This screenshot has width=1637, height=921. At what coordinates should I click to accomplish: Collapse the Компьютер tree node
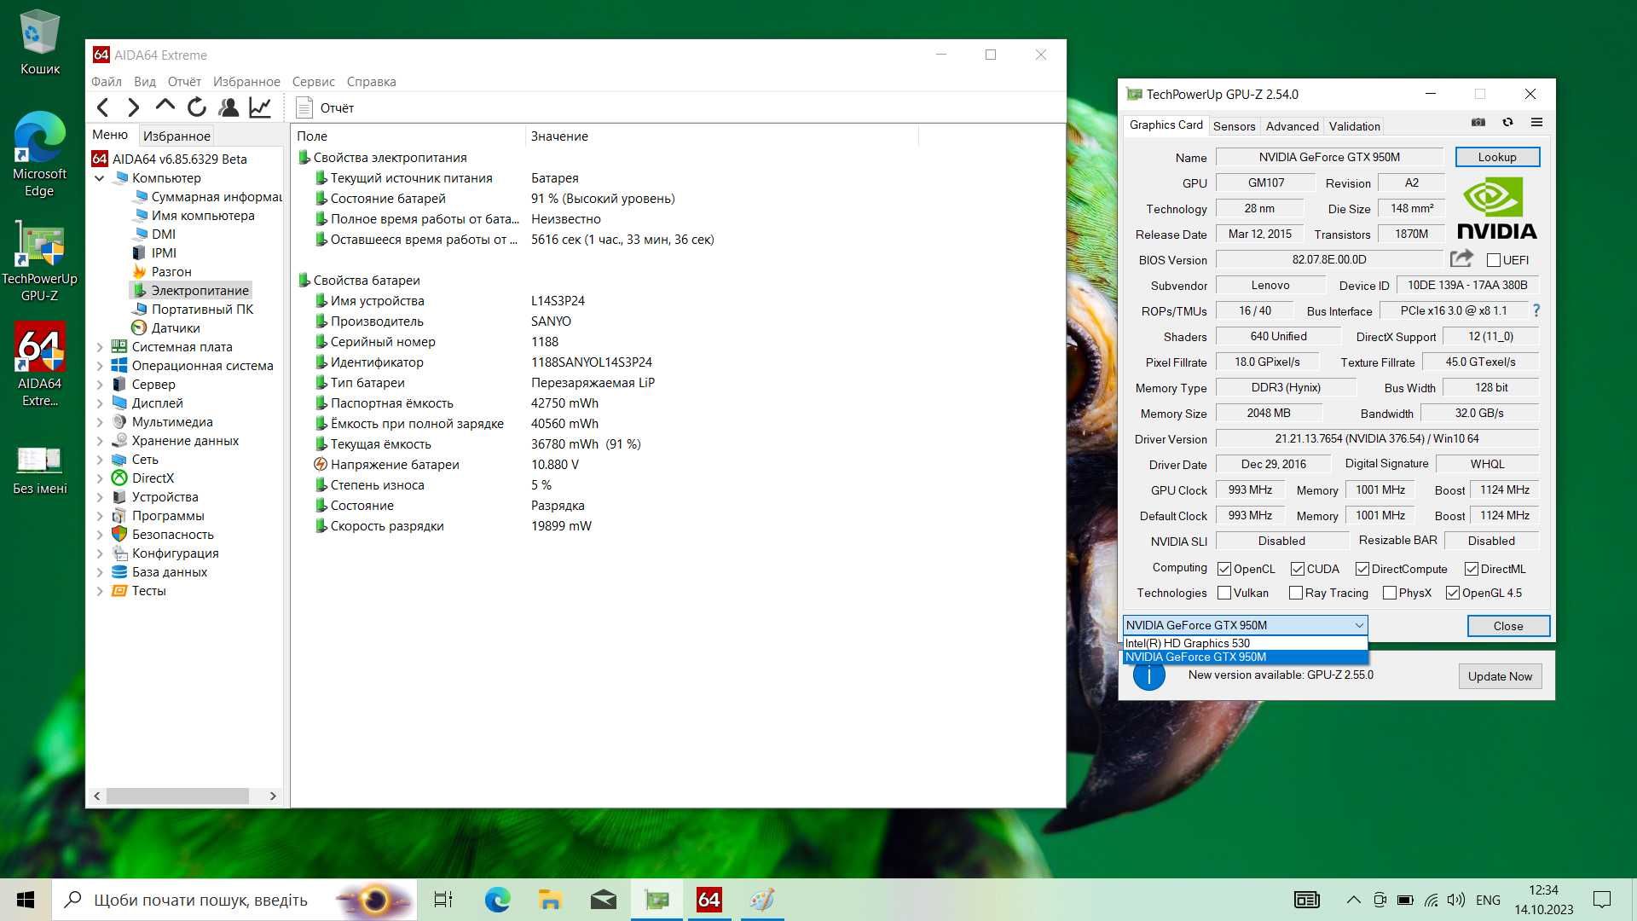(100, 178)
